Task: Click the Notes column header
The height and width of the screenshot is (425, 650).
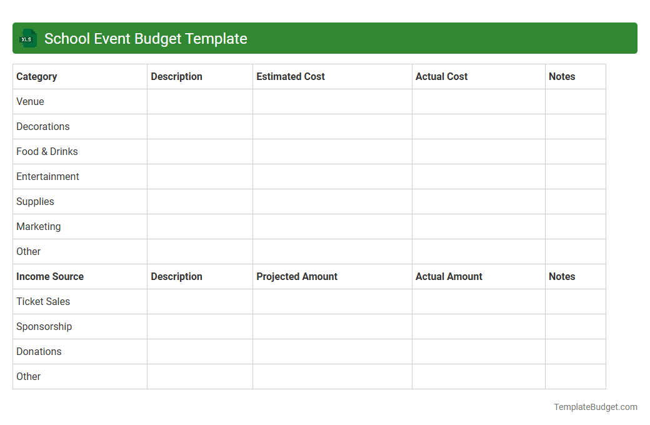Action: tap(562, 76)
